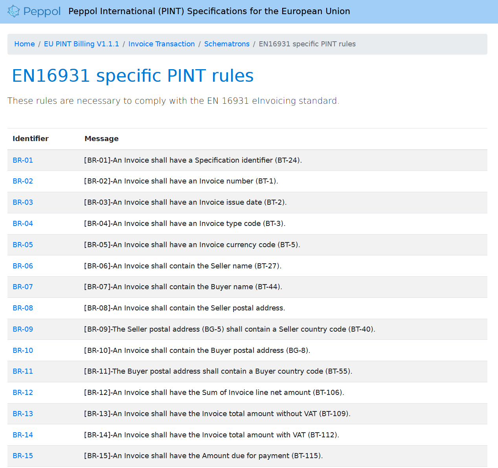Open rule BR-08 link

[23, 308]
